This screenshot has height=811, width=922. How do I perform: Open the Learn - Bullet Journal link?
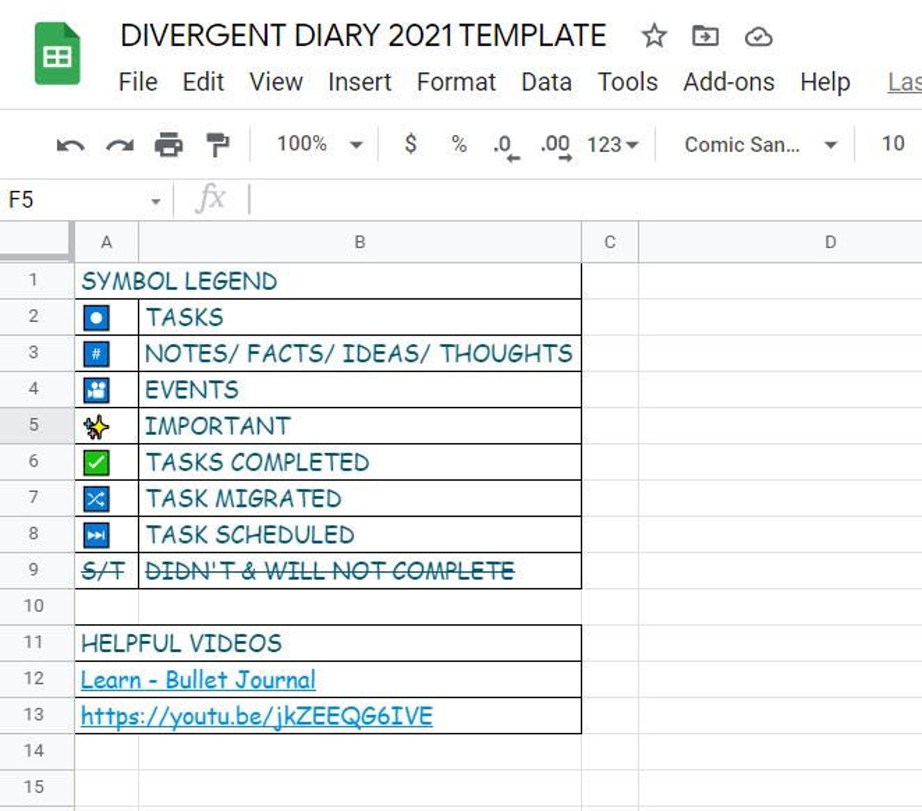[198, 680]
